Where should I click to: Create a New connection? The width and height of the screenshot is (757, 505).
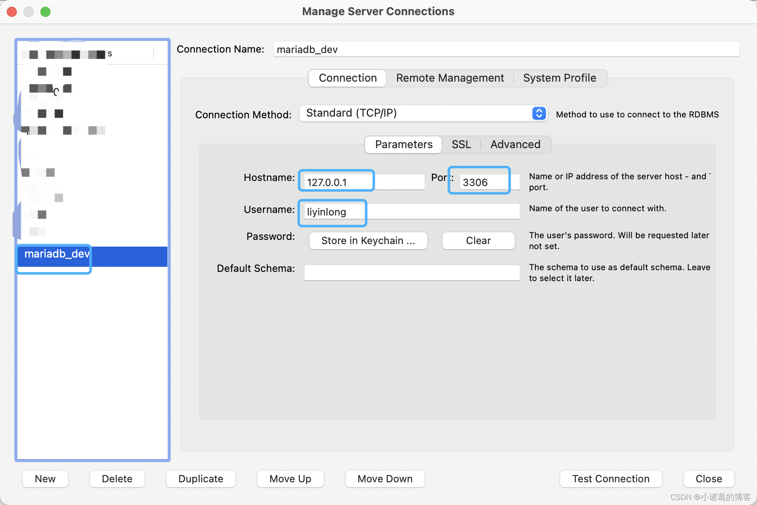point(45,478)
